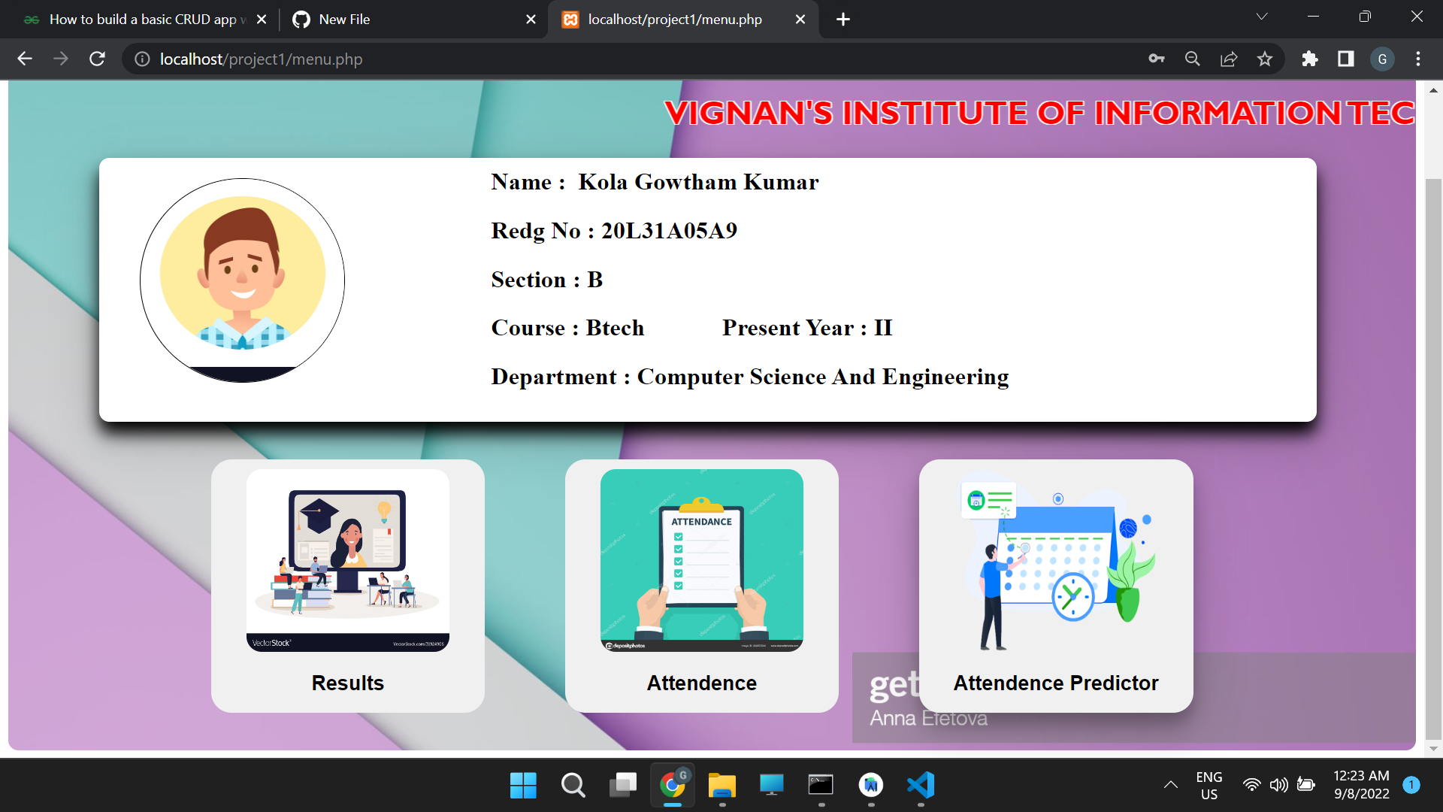Expand hidden icons in the system tray

click(1172, 785)
